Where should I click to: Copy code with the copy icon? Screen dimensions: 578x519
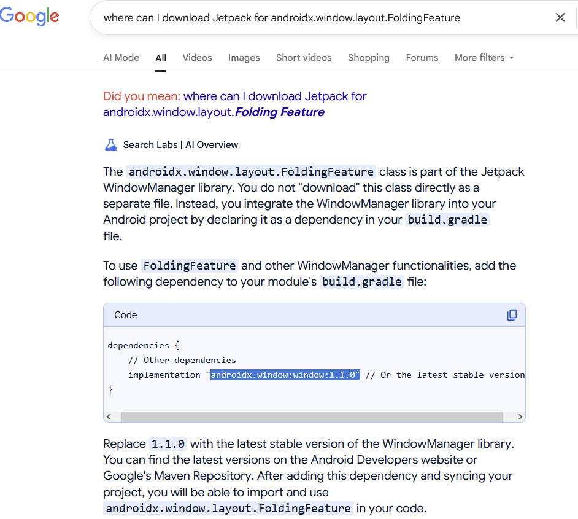[x=512, y=315]
